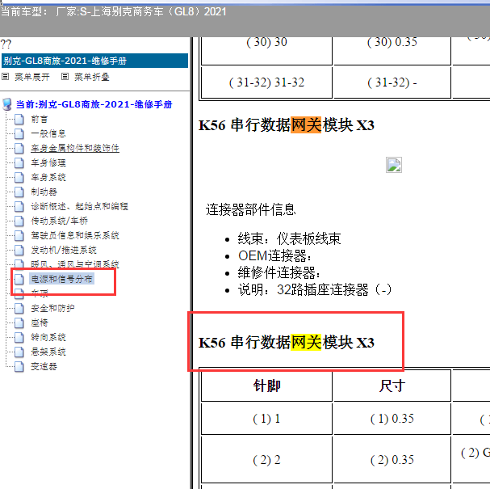Select 车身系统 in the tree
This screenshot has width=490, height=489.
(x=48, y=177)
